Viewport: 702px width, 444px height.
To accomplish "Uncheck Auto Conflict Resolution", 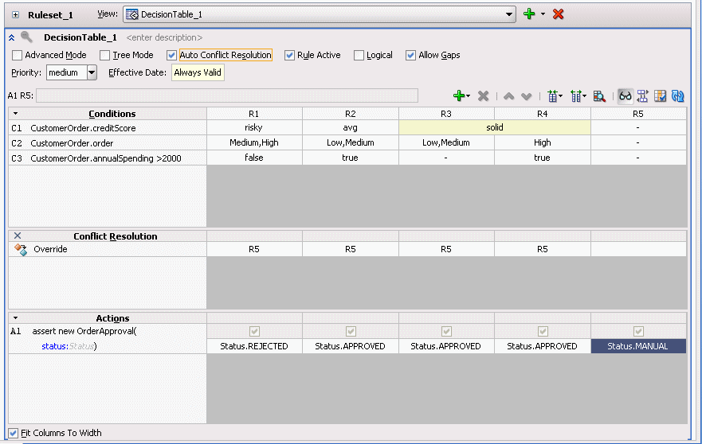I will point(171,56).
